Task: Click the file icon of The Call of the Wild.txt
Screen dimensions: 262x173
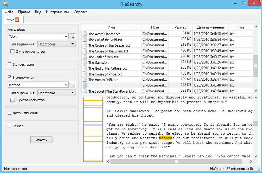Action: [x=85, y=40]
